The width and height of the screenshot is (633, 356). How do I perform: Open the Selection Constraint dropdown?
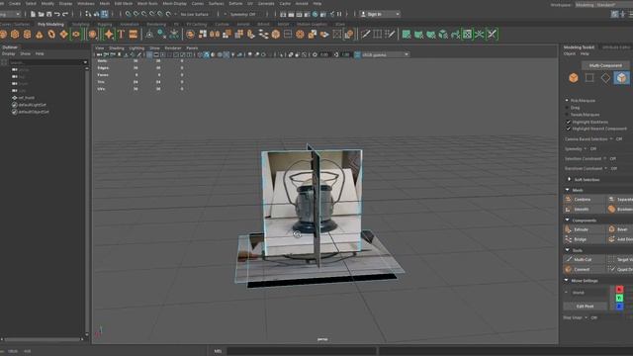click(x=604, y=158)
